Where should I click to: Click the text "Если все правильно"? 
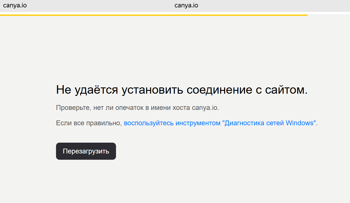[89, 123]
